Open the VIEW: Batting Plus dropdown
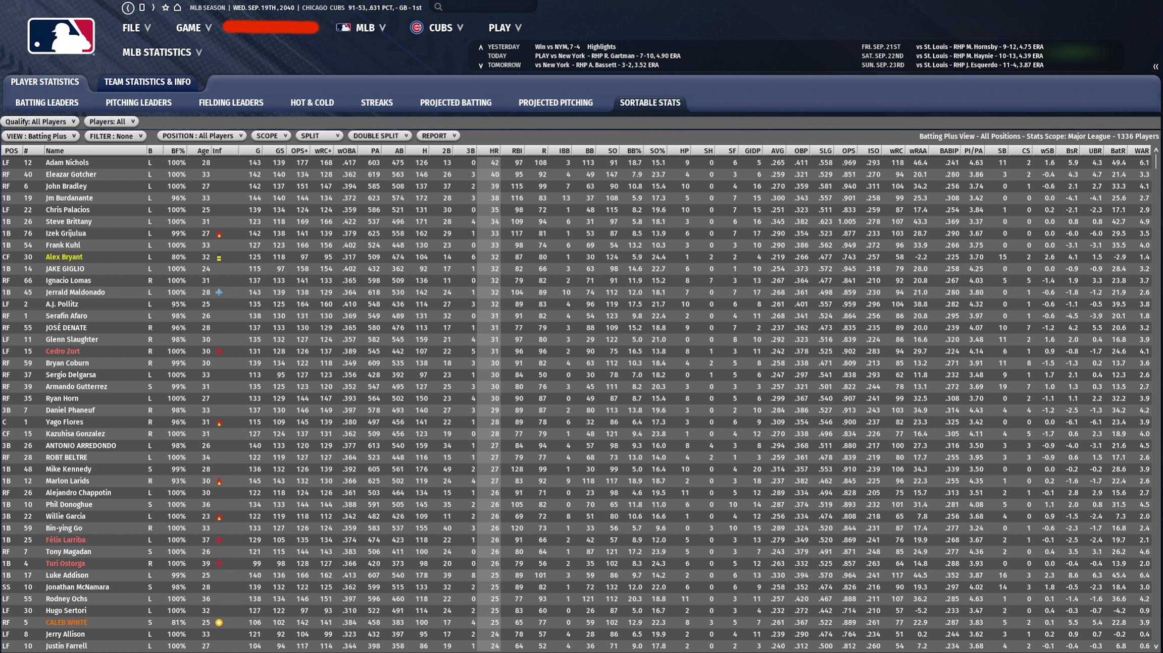This screenshot has height=653, width=1163. coord(41,136)
